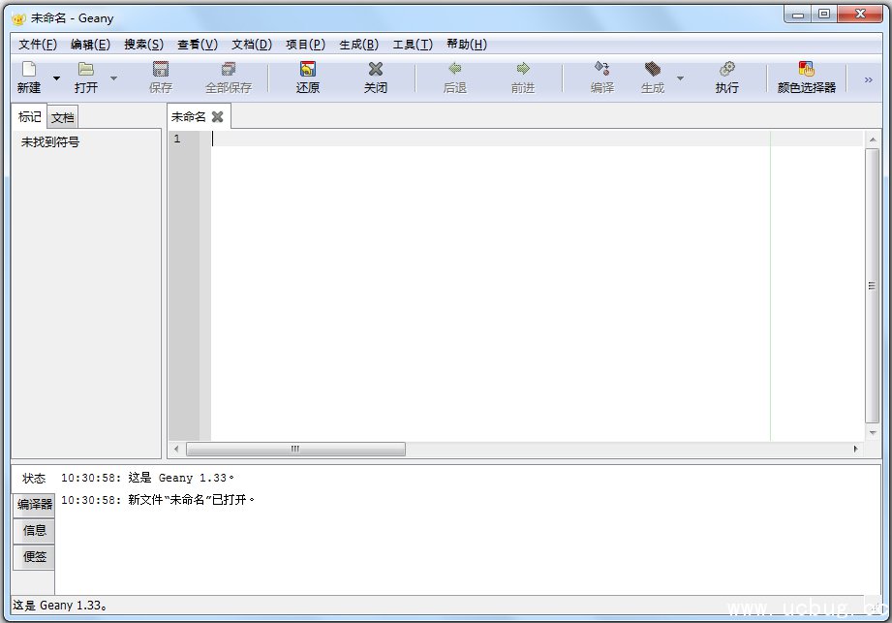Viewport: 892px width, 623px height.
Task: Open the 查看(V) menu
Action: (198, 45)
